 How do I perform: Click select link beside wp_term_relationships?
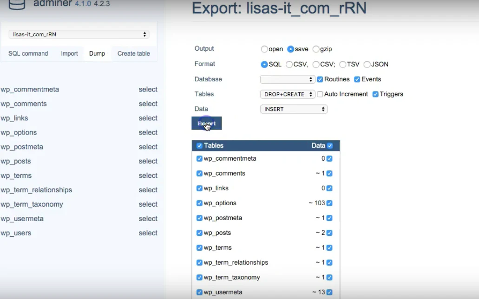pyautogui.click(x=148, y=190)
